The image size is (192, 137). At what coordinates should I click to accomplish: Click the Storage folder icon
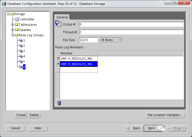coord(12,14)
